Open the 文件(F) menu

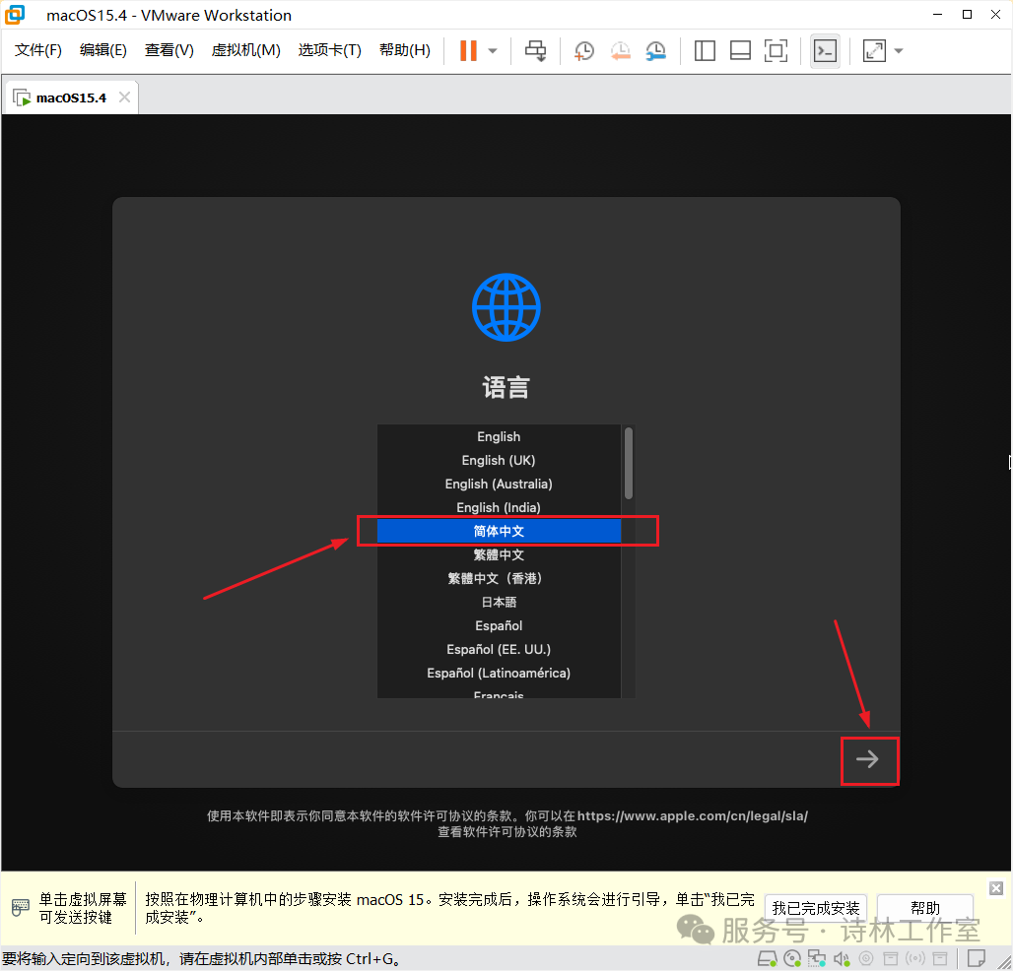tap(38, 50)
